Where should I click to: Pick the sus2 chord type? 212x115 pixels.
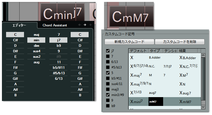coord(36,57)
